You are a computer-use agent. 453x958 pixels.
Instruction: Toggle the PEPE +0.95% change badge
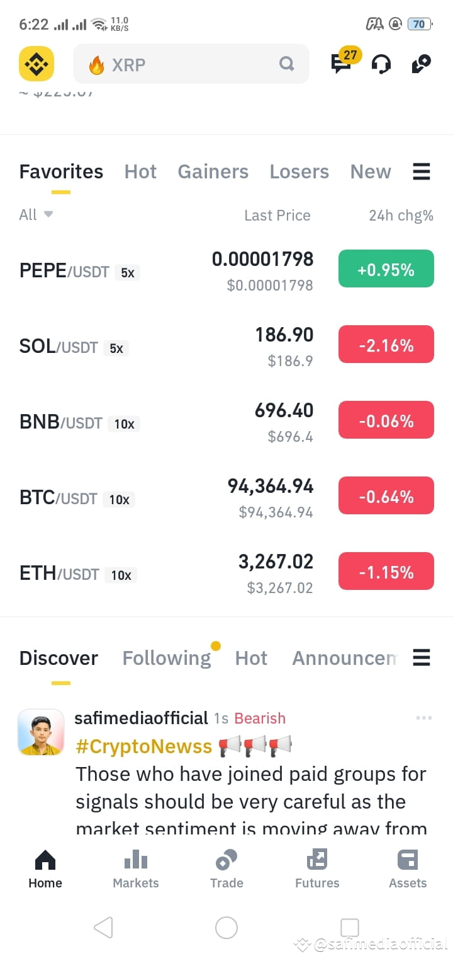[386, 269]
